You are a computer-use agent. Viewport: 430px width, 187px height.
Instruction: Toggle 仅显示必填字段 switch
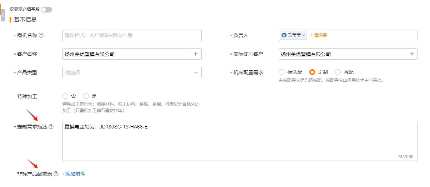click(x=46, y=10)
